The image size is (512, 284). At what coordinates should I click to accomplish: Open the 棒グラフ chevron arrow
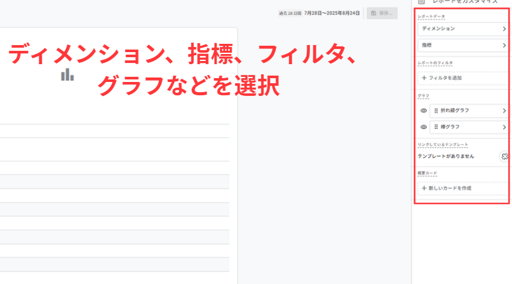(x=504, y=127)
